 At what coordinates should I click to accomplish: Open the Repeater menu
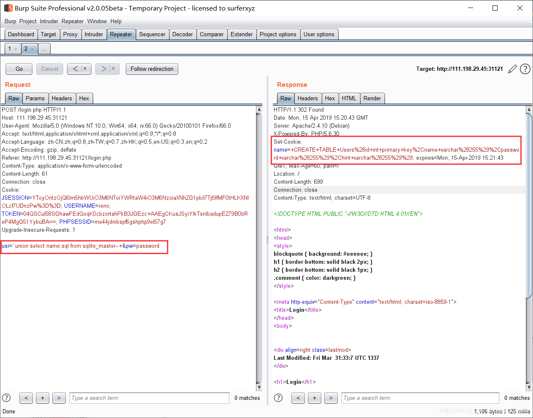pyautogui.click(x=73, y=21)
